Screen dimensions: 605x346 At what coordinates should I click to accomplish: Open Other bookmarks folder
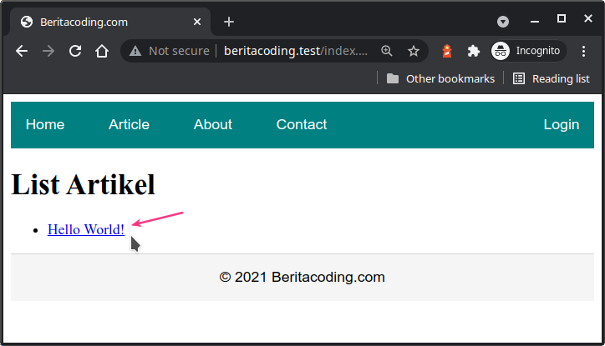440,78
